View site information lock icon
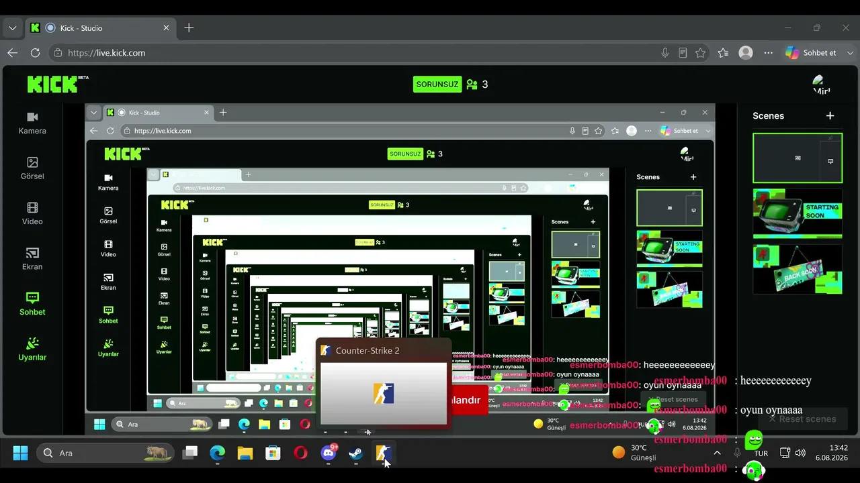This screenshot has height=483, width=860. click(58, 52)
